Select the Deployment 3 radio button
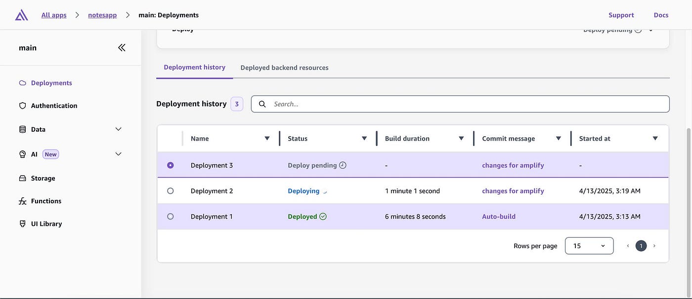692x299 pixels. pos(171,165)
